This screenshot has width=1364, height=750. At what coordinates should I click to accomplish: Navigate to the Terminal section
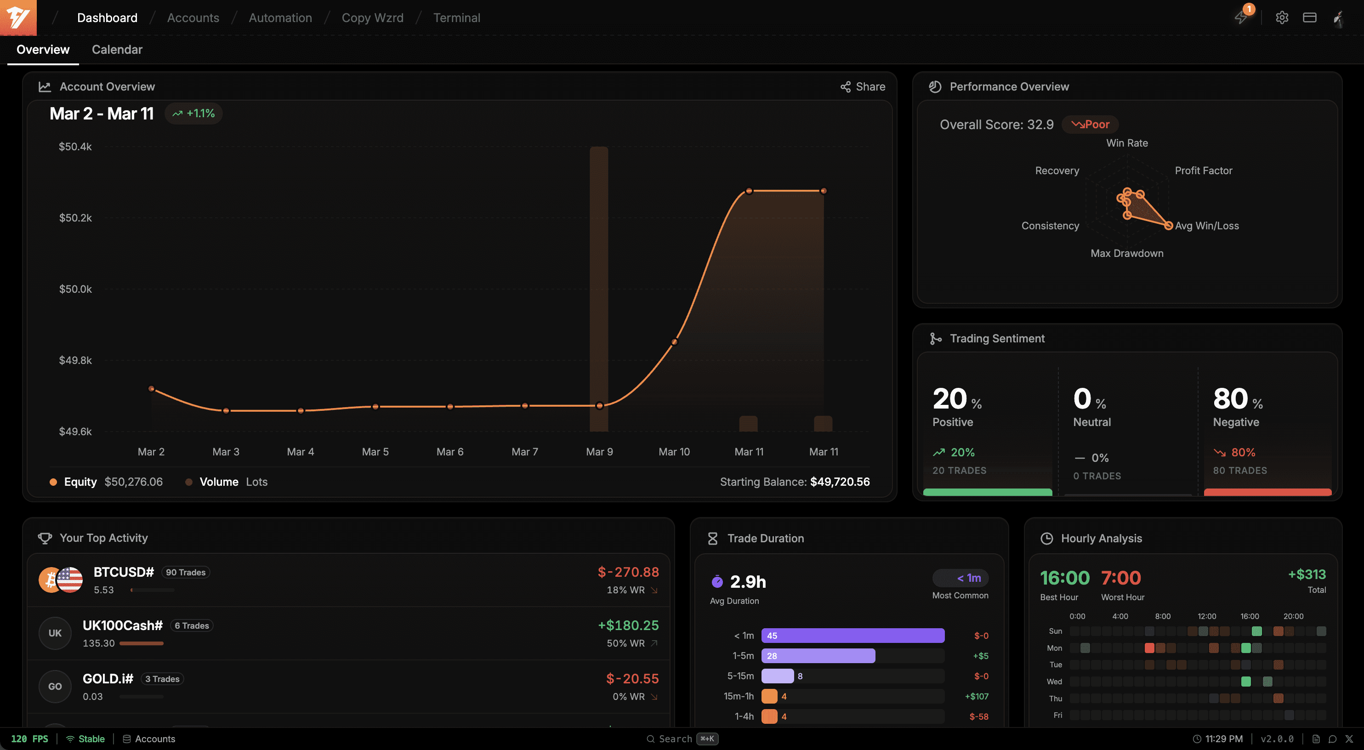[x=456, y=17]
